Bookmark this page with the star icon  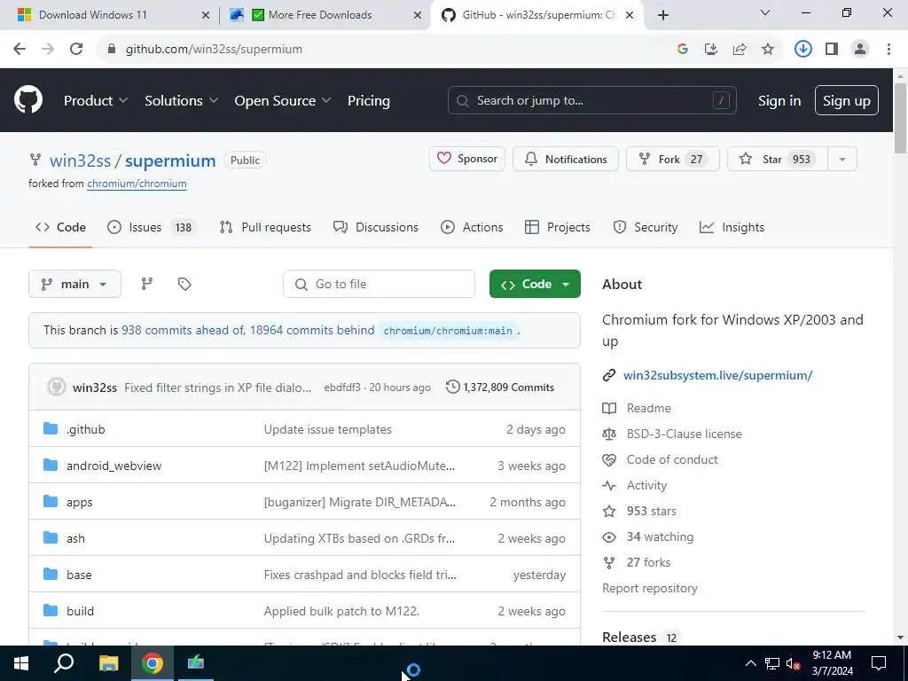coord(768,50)
